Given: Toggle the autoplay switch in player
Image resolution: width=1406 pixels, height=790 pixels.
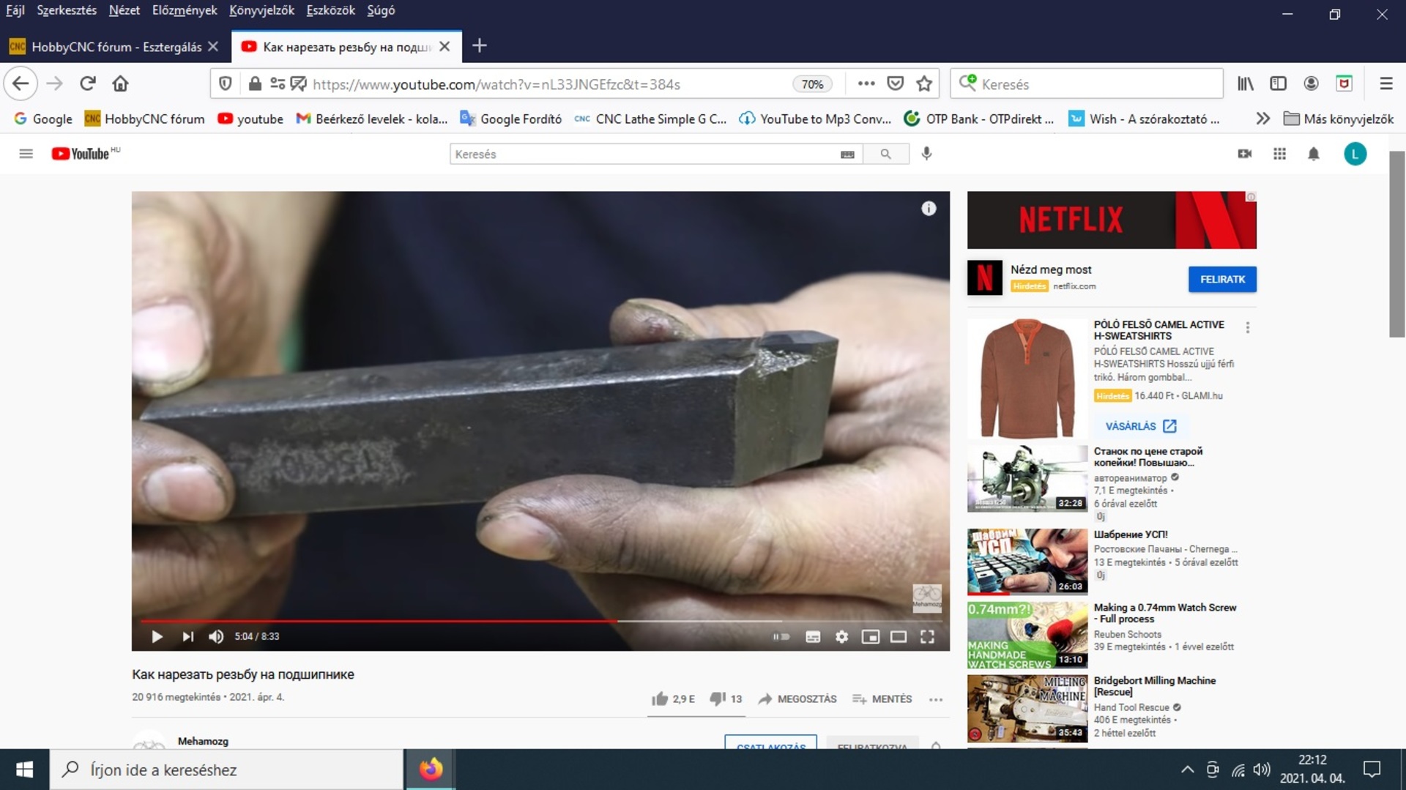Looking at the screenshot, I should (781, 636).
